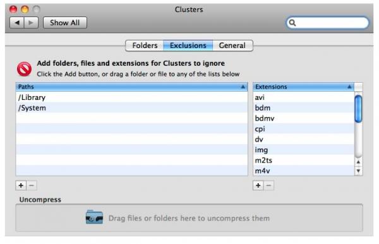Screen dimensions: 379x244
Task: Click the Uncompress folder icon
Action: [x=94, y=217]
